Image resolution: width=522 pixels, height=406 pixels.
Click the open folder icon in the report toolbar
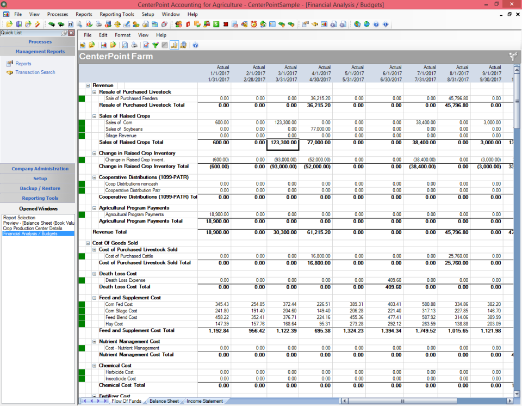coord(92,46)
